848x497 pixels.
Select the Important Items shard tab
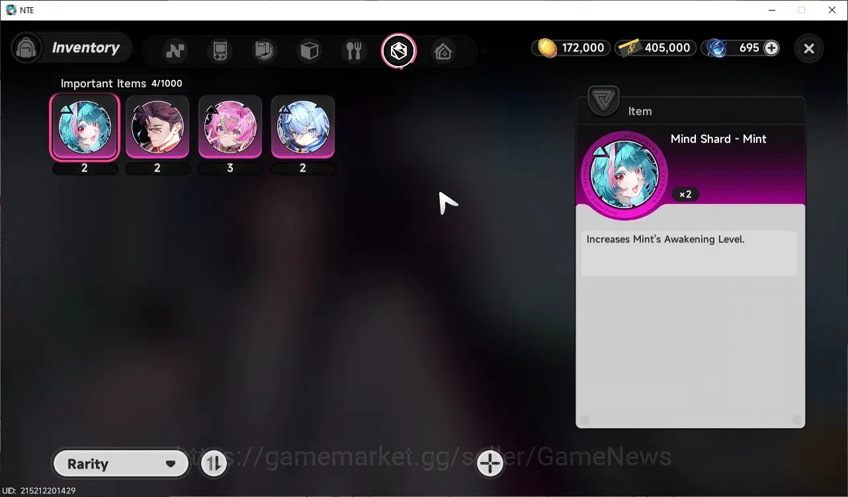point(399,51)
